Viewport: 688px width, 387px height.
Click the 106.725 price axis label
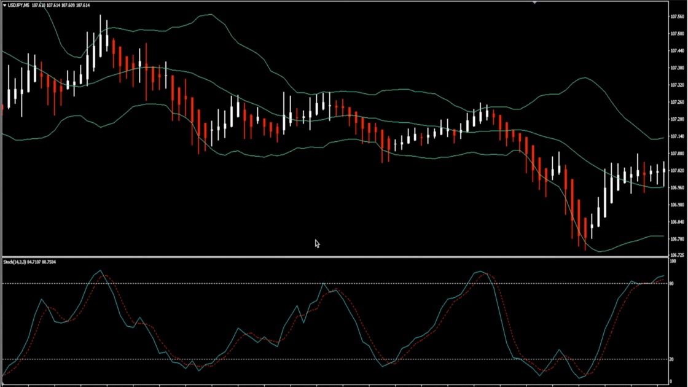pyautogui.click(x=677, y=255)
